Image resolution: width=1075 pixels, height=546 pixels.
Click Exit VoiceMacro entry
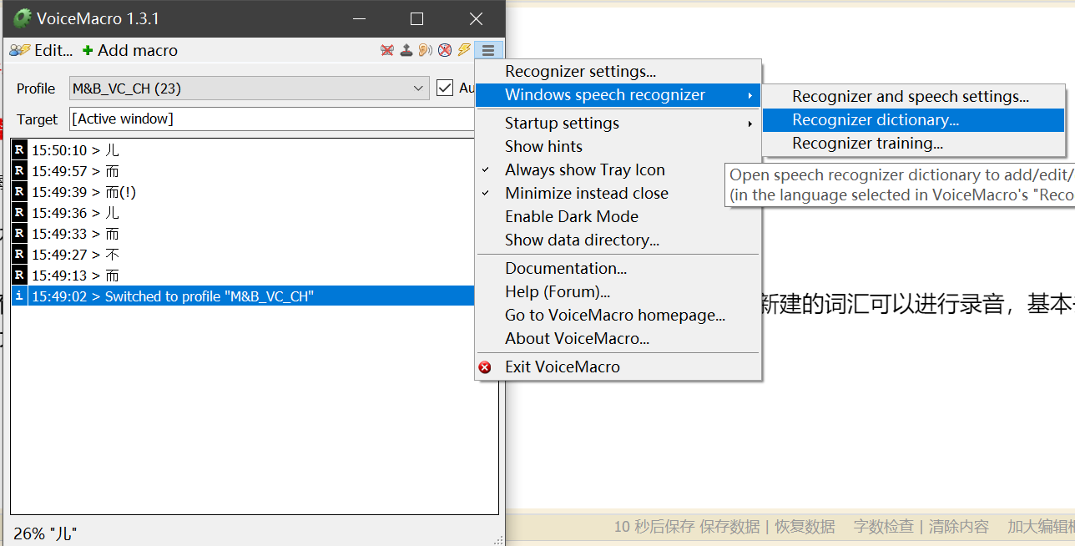pos(618,367)
